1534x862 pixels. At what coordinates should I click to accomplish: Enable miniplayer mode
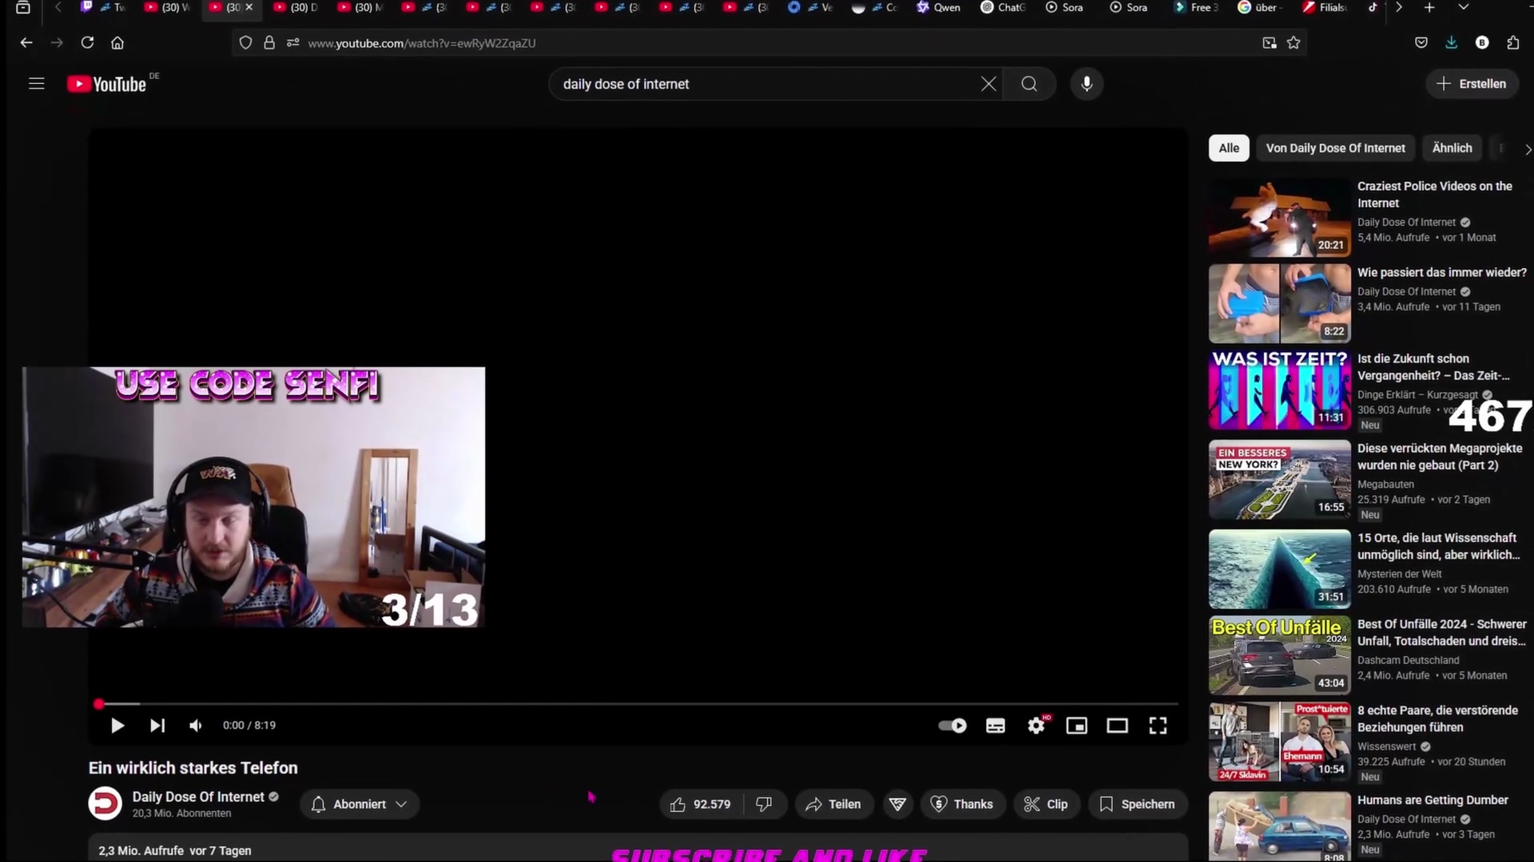(1077, 726)
